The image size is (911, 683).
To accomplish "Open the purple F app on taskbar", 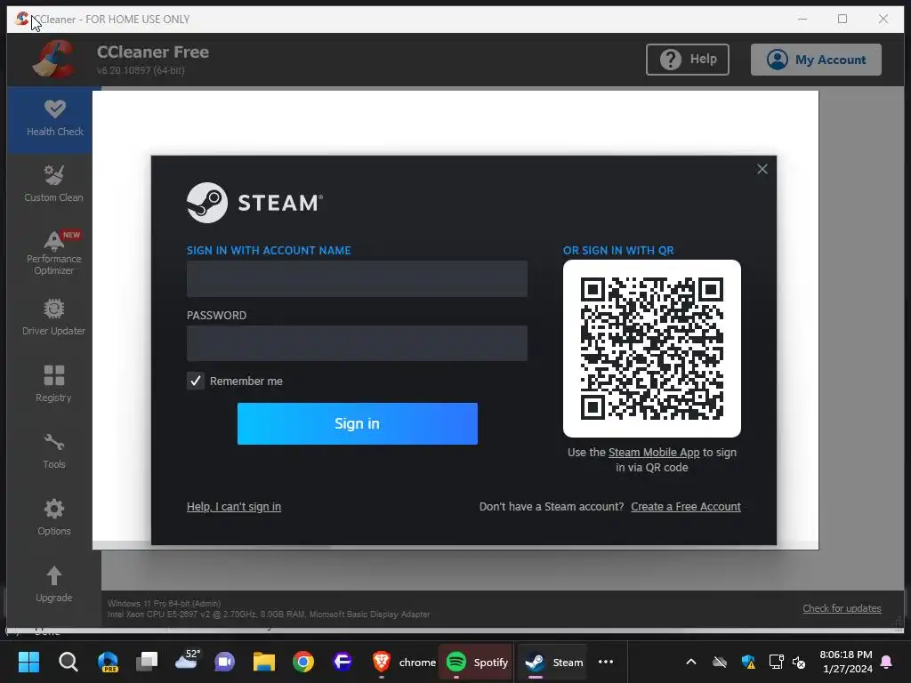I will tap(343, 662).
